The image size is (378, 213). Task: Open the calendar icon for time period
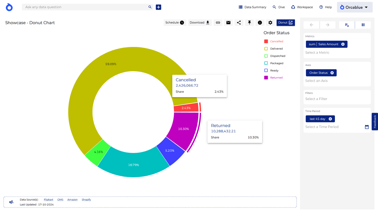(x=366, y=127)
